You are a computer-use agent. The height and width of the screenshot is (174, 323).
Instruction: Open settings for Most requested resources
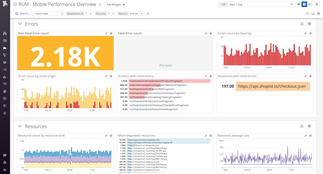click(211, 136)
